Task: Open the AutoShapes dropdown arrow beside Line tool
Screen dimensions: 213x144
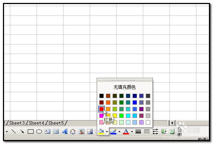Action: [x=7, y=132]
